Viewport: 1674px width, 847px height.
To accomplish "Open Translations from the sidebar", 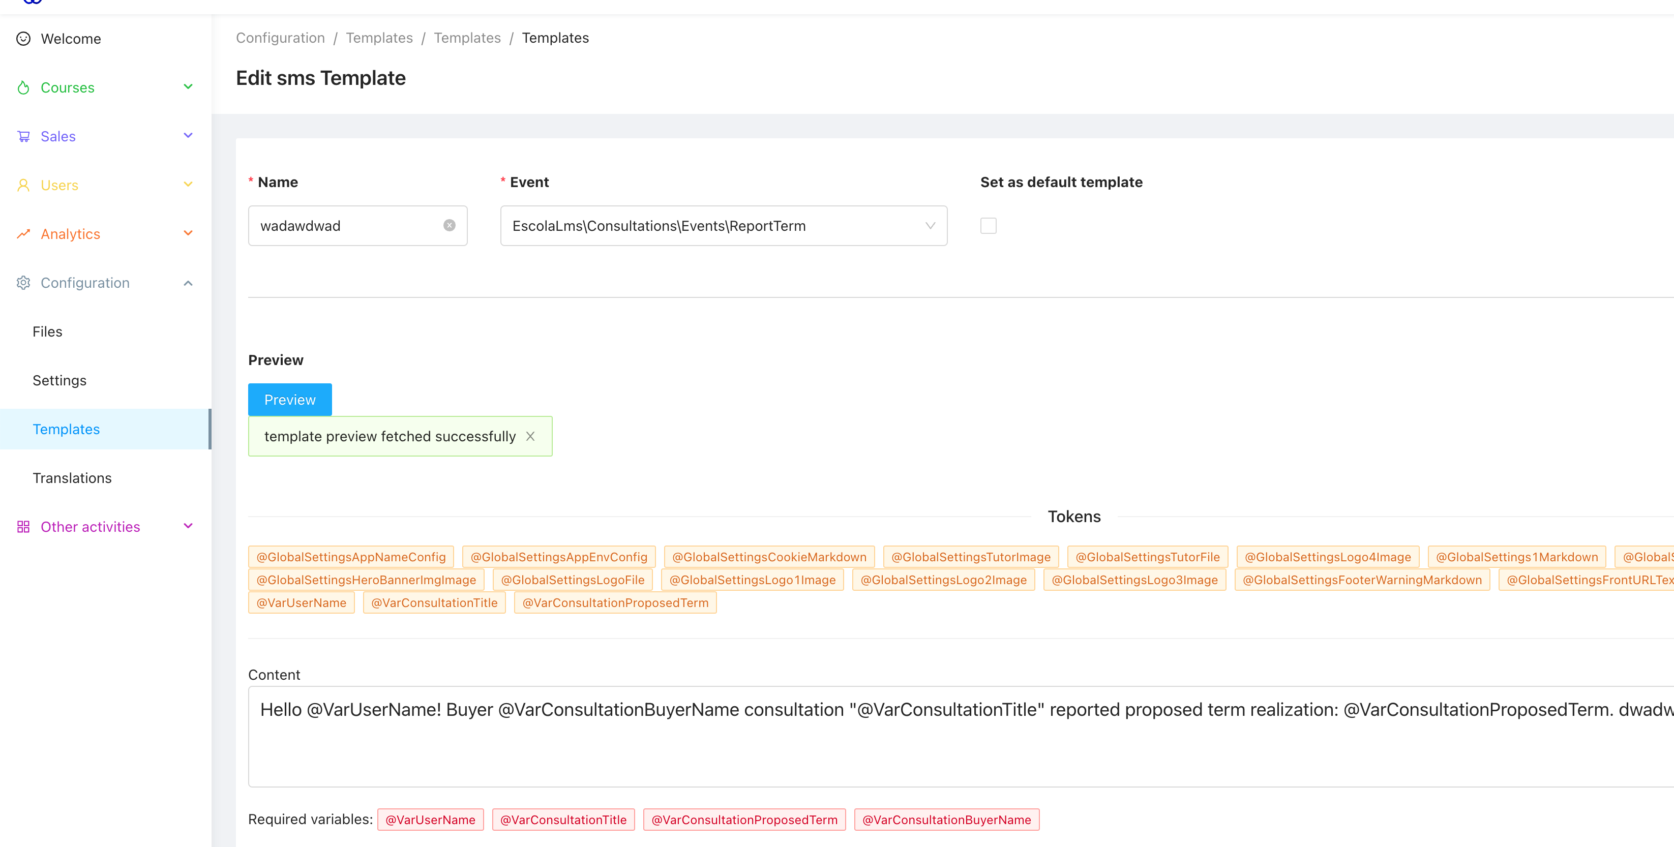I will (x=72, y=477).
